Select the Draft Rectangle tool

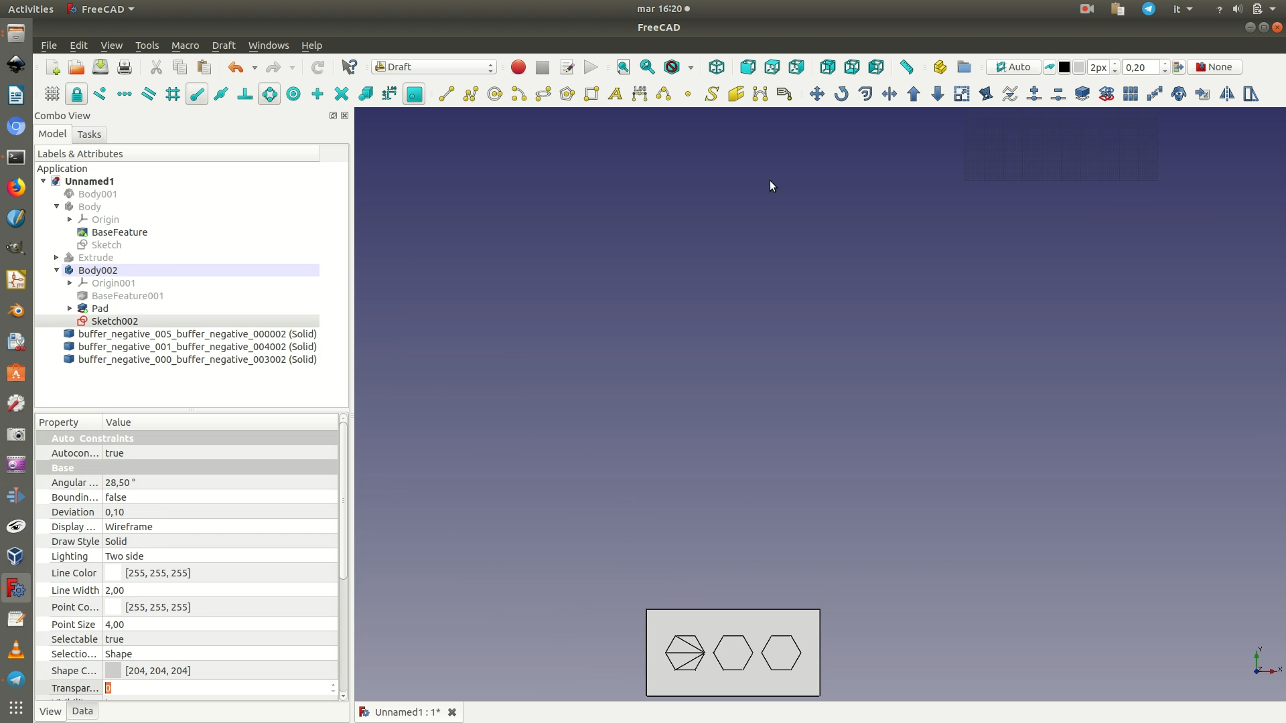click(x=591, y=94)
